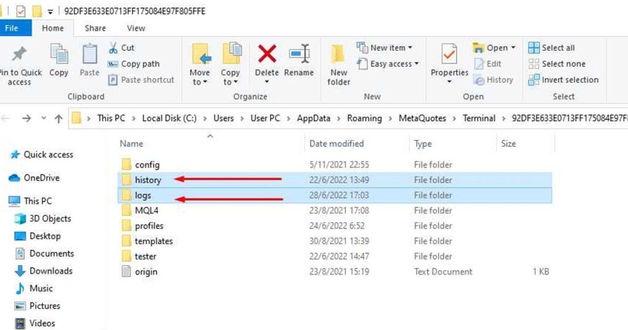Viewport: 628px width, 330px height.
Task: Click Select all
Action: coord(551,48)
